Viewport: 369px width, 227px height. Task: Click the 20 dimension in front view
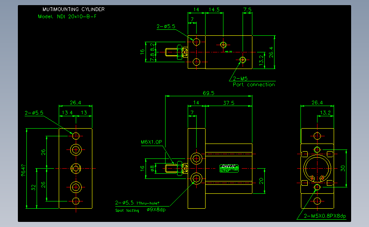pos(261,181)
